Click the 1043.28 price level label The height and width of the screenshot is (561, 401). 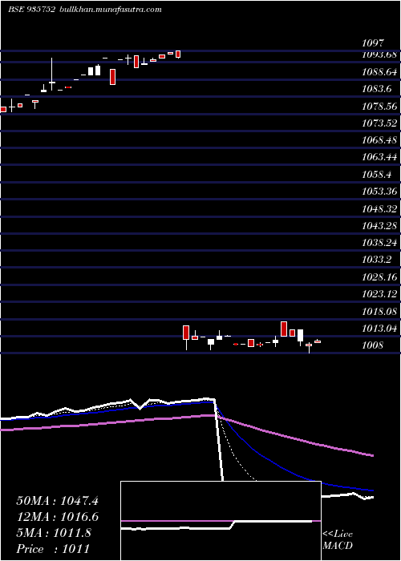(x=379, y=226)
